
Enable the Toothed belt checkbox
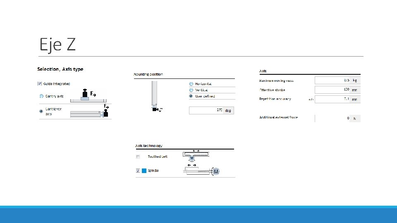138,157
